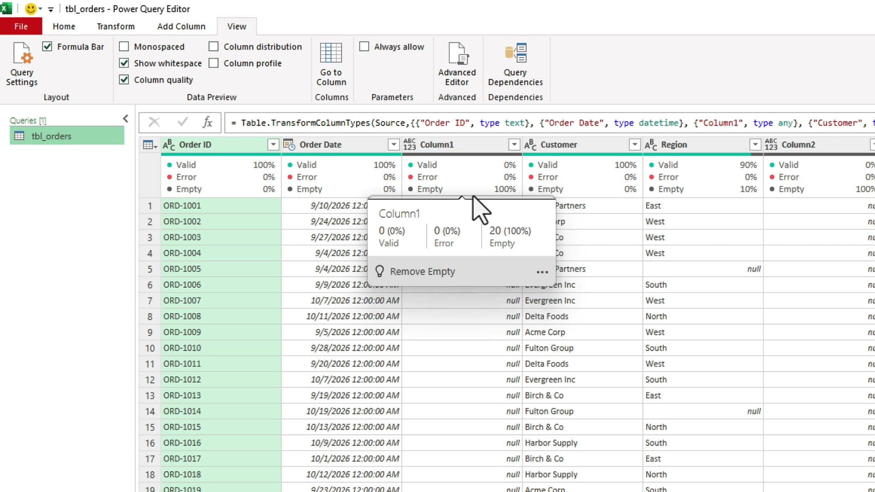Open the quick access toolbar dropdown arrow
The width and height of the screenshot is (875, 492).
point(51,9)
